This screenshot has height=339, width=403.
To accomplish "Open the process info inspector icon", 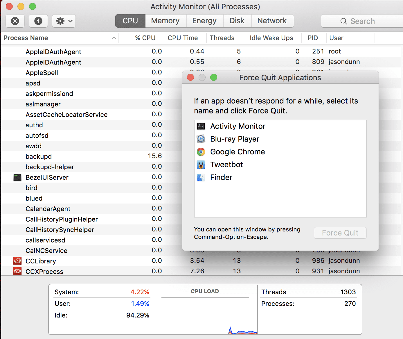I will click(38, 21).
